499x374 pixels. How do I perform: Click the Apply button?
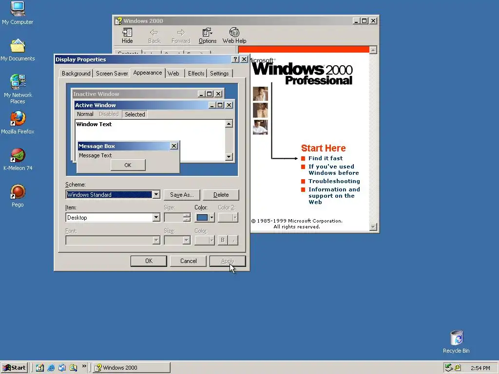click(228, 261)
